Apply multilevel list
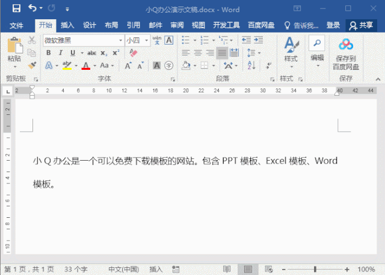The width and height of the screenshot is (385, 275). (x=223, y=40)
